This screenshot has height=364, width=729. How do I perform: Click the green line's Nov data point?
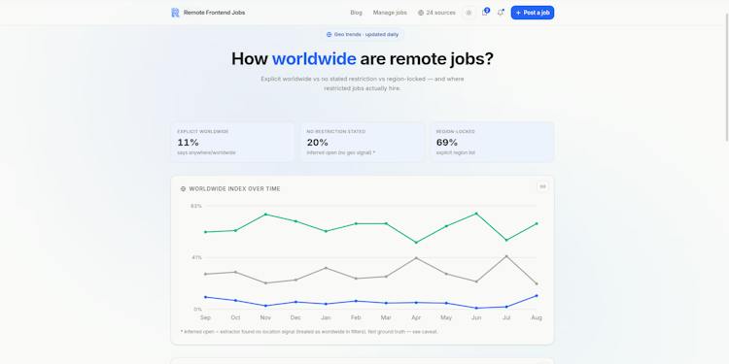click(265, 215)
